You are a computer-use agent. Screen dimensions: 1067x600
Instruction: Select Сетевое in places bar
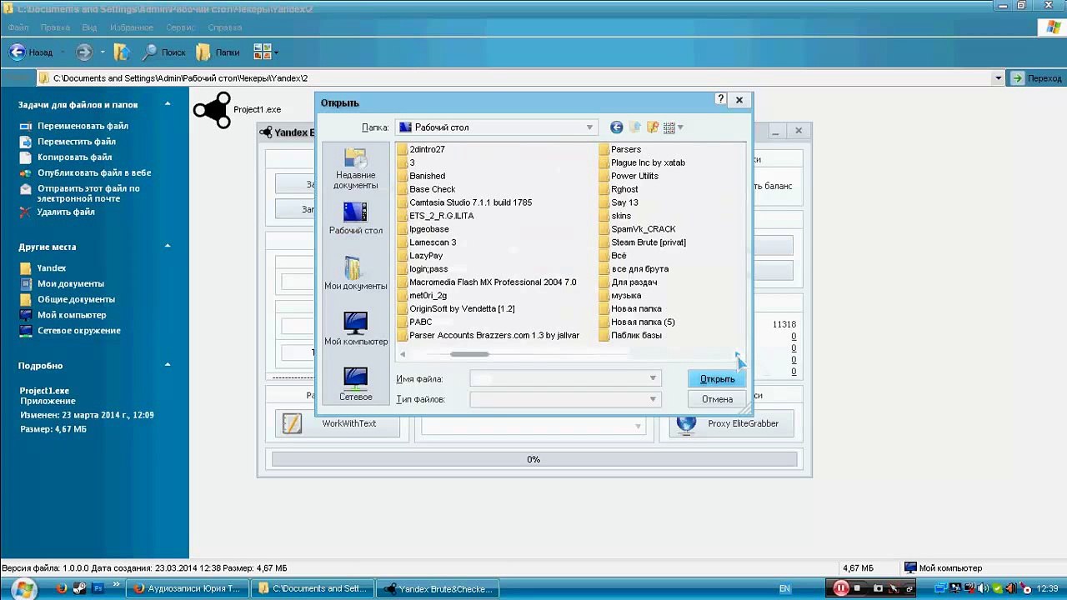(355, 384)
